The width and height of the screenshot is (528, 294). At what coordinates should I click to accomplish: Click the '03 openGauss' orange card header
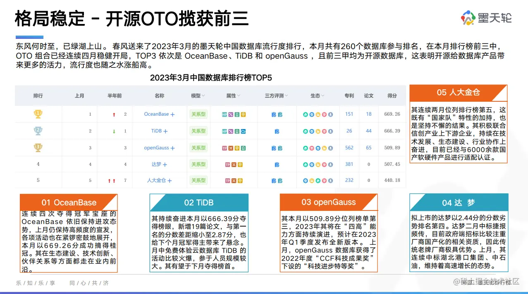[x=329, y=202]
